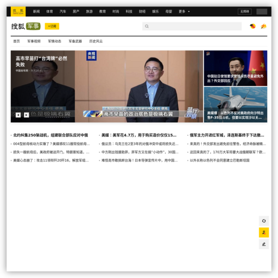Open main carousel image of 高市早苗 story
Screen dimensions: 278x278
tap(139, 86)
